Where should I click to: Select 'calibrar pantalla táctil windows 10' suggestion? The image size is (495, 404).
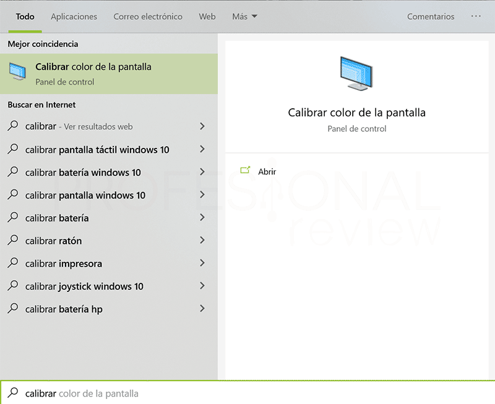[109, 149]
